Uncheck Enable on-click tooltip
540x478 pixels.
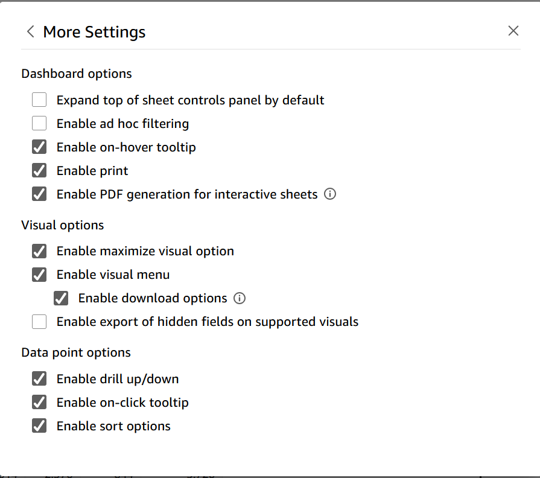coord(39,403)
